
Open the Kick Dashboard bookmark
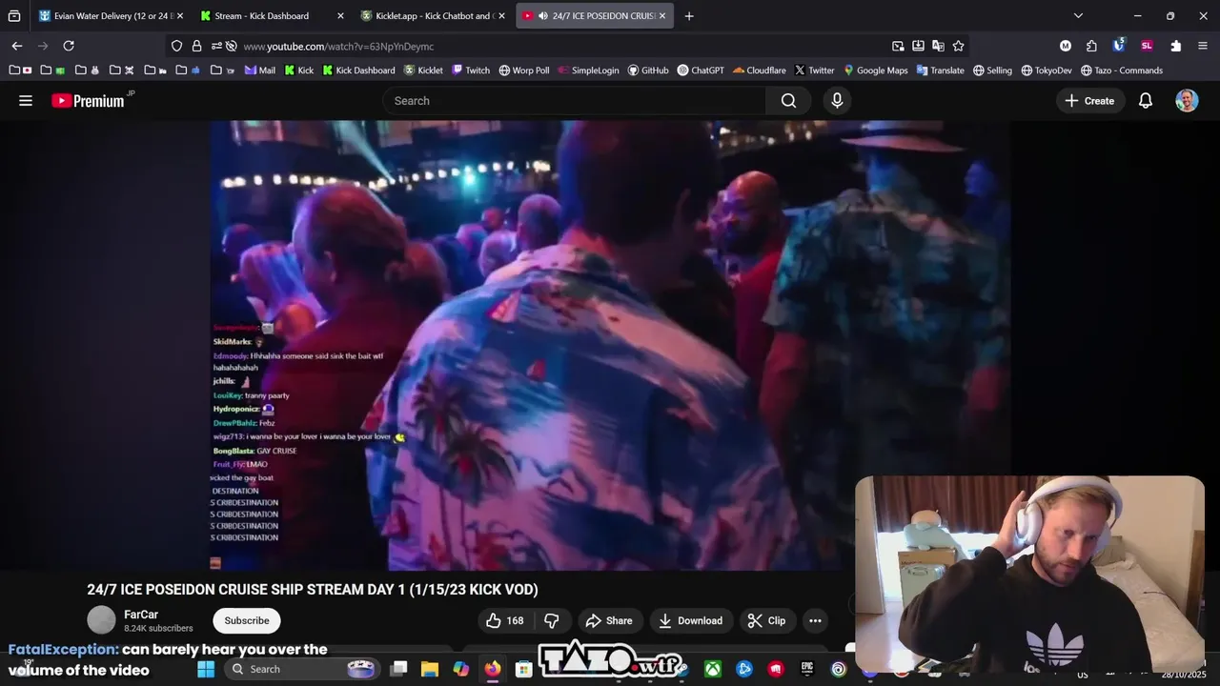[x=358, y=71]
